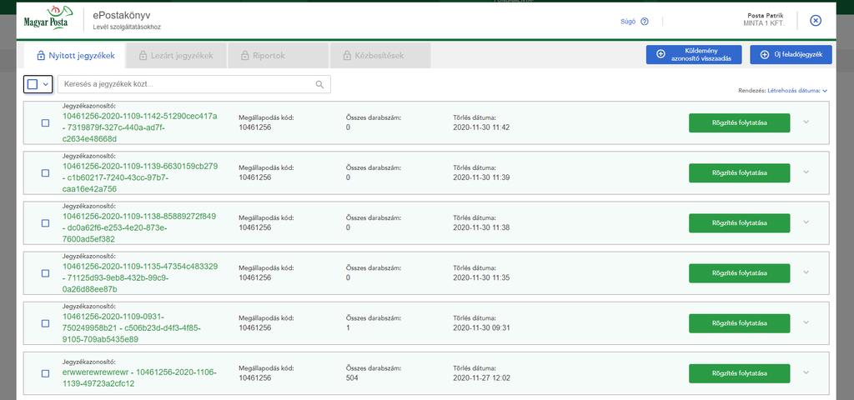Click the lock icon on Kézbesítések tab
Screen dimensions: 854x400
point(347,56)
